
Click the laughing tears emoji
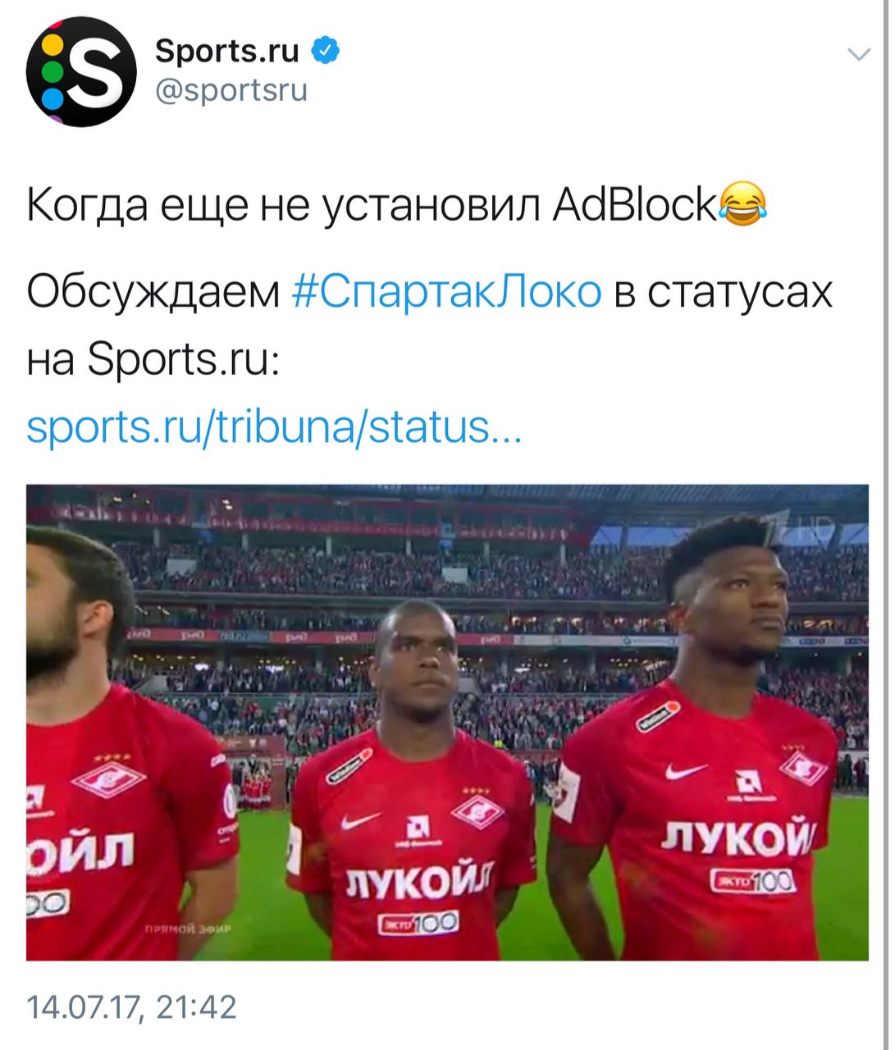click(742, 203)
